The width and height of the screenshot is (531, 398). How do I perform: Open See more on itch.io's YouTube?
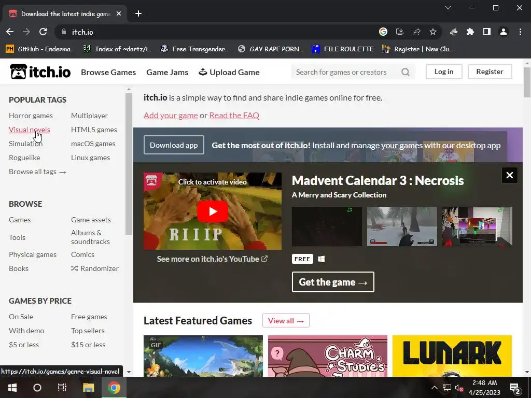point(212,259)
